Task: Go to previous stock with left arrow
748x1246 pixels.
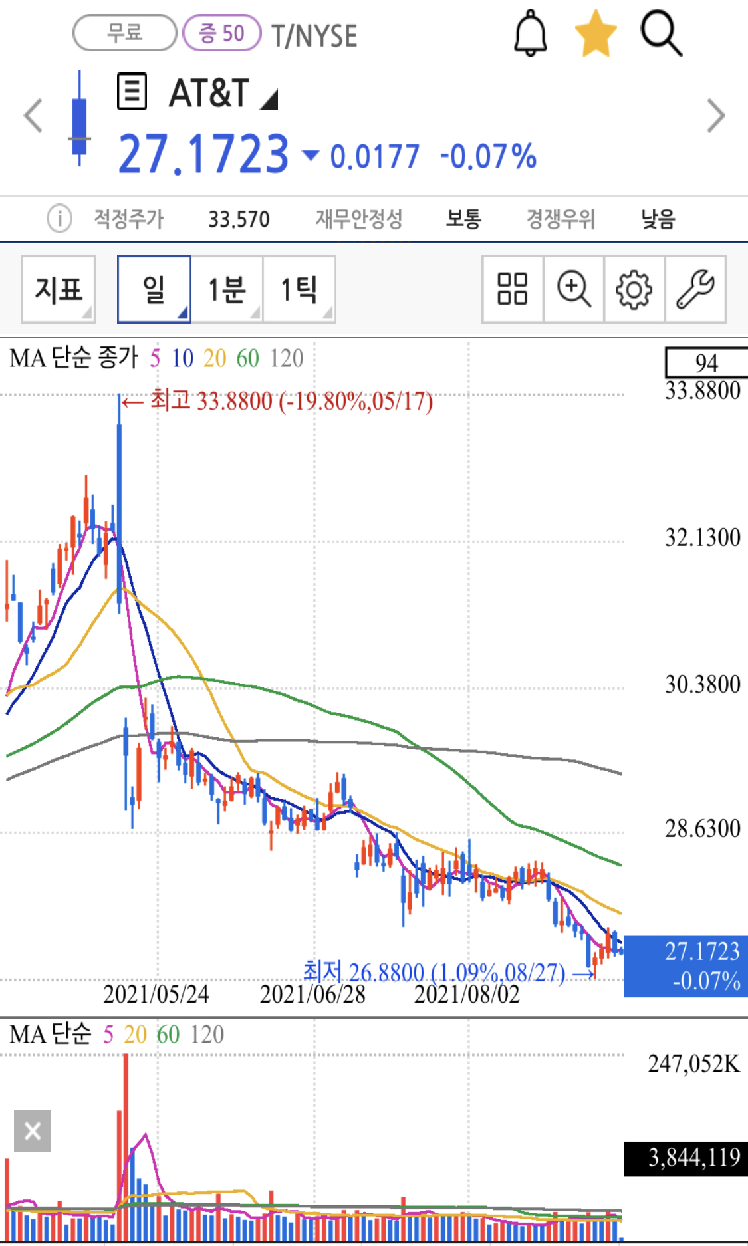Action: click(33, 116)
